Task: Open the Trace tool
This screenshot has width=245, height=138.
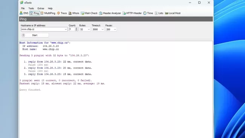Action: coord(62,13)
